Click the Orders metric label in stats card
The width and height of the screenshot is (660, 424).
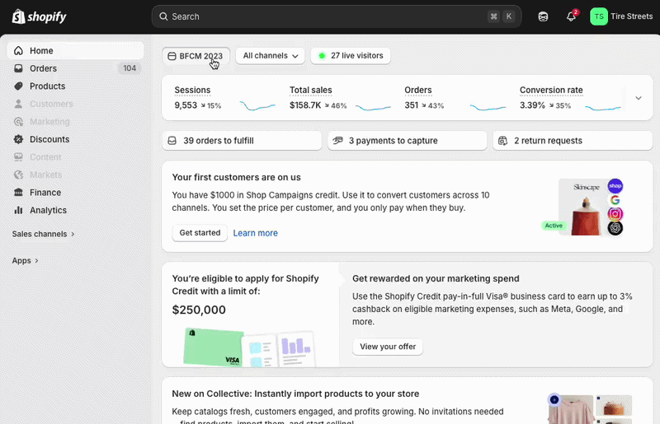(418, 90)
